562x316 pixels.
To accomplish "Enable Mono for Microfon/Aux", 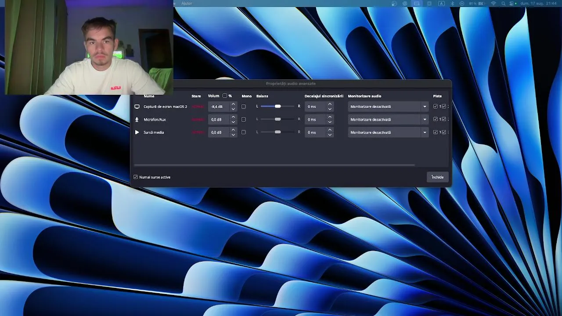I will coord(244,119).
